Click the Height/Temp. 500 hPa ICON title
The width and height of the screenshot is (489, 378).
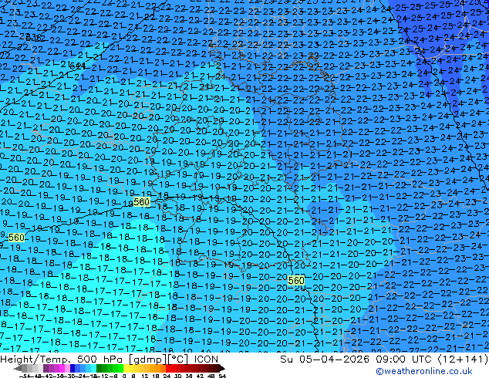(x=110, y=359)
